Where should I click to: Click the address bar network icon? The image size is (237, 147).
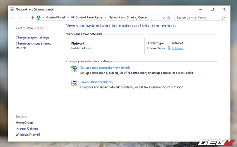tap(39, 18)
